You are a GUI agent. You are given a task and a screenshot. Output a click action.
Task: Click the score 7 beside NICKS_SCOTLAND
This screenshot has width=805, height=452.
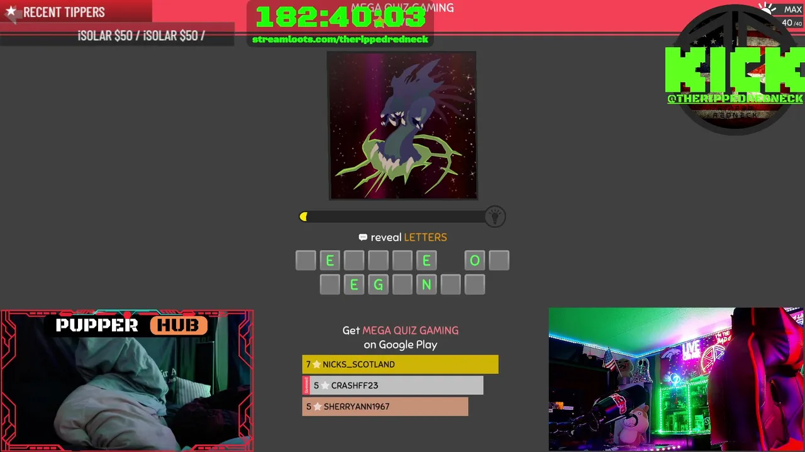click(308, 364)
